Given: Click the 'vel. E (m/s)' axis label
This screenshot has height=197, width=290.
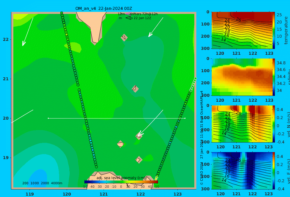Looking at the screenshot, I should pos(288,171).
